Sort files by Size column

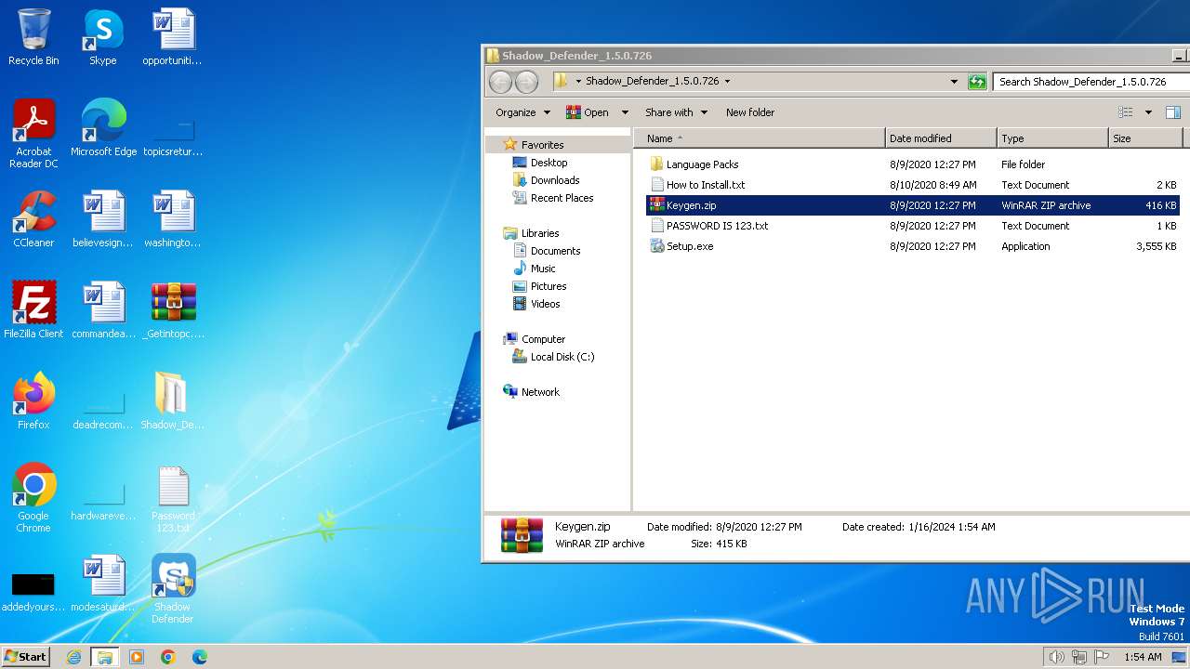1145,138
